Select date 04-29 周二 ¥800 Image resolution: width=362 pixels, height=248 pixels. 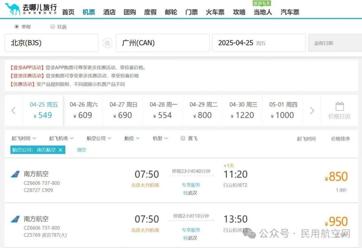coord(203,111)
